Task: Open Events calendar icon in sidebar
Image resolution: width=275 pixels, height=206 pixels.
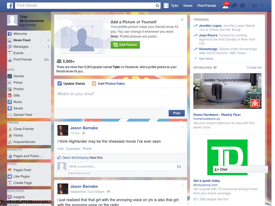Action: [10, 53]
